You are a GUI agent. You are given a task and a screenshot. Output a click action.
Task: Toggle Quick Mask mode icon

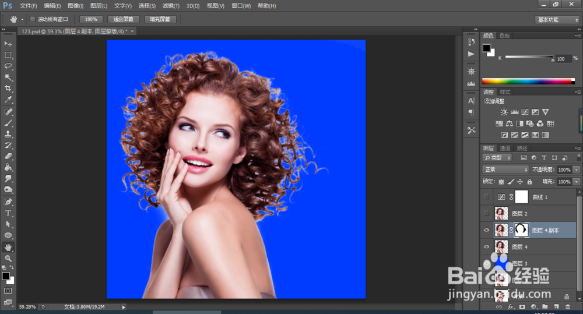(x=8, y=291)
